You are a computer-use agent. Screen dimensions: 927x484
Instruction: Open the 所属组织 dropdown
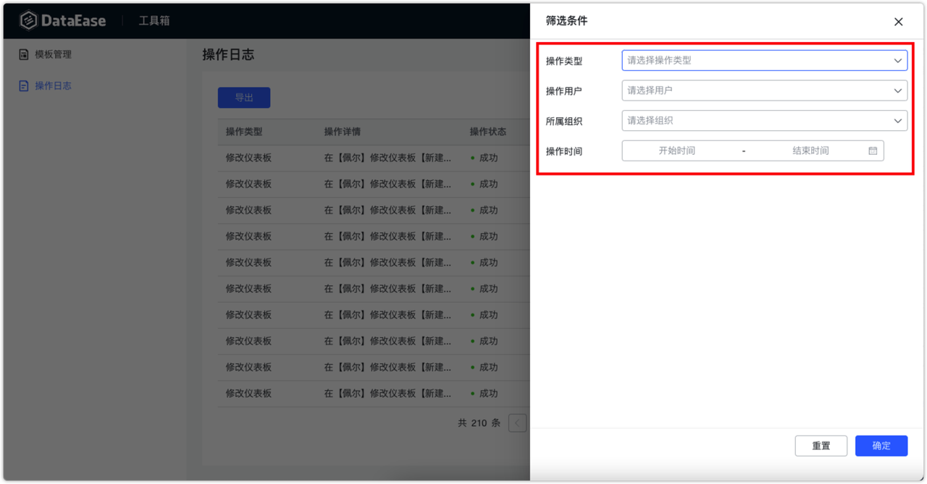click(764, 120)
